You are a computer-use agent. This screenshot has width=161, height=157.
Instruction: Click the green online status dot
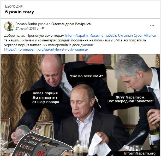tap(12, 30)
